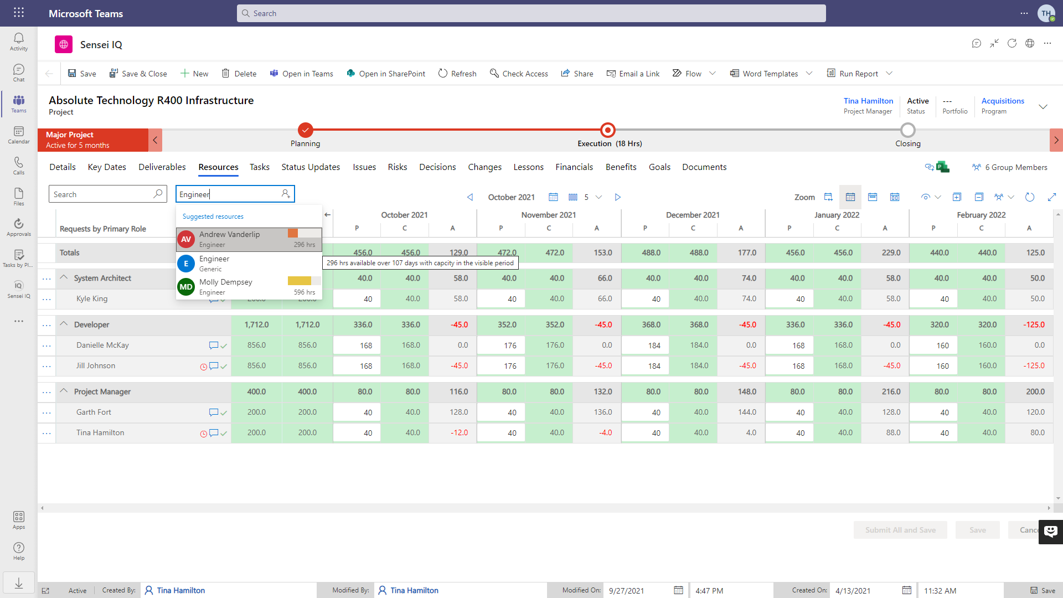Click the pop-in collapse arrows icon
The height and width of the screenshot is (598, 1063).
coord(994,43)
